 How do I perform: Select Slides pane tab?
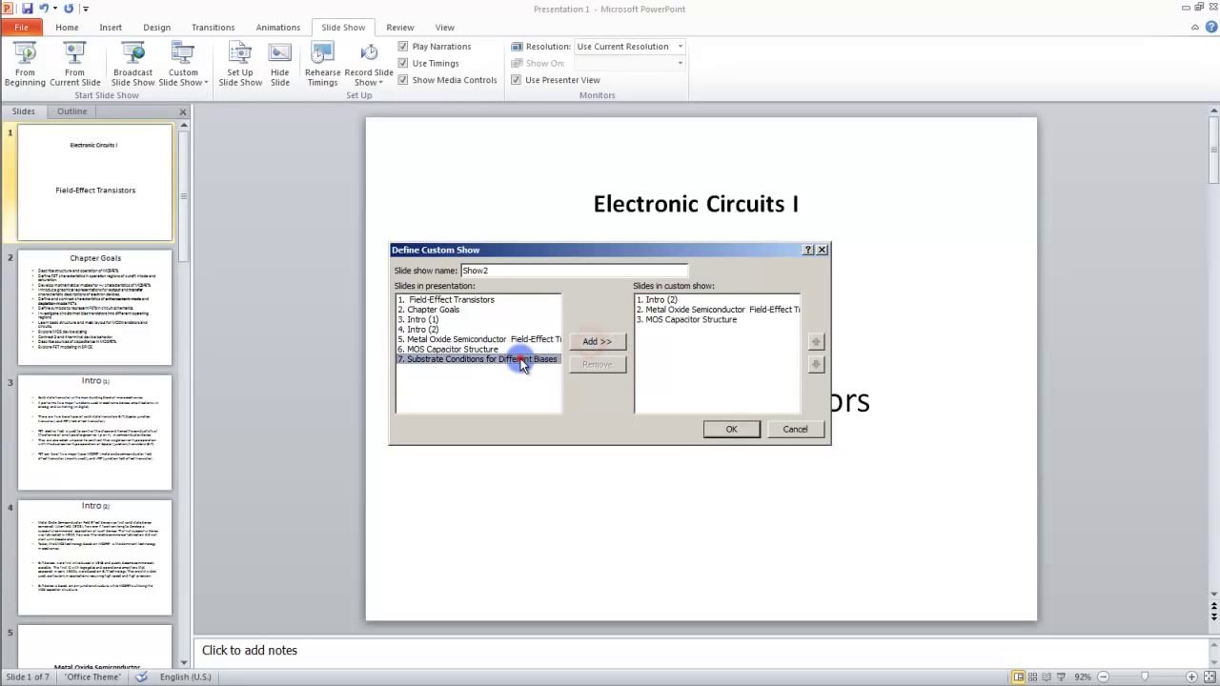point(23,111)
